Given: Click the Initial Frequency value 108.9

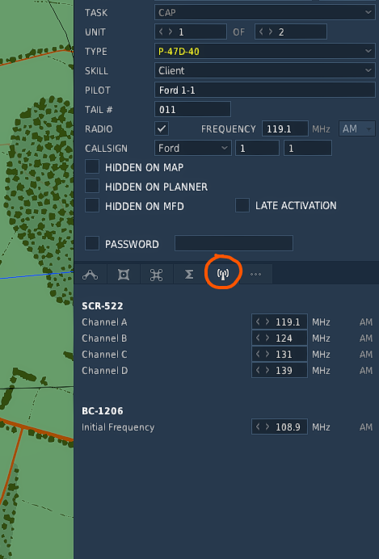Looking at the screenshot, I should 288,427.
